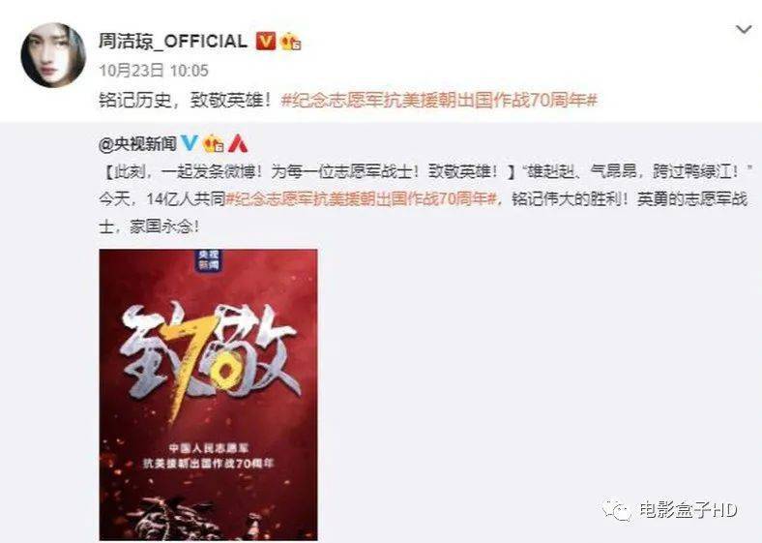Expand the post options chevron
The image size is (762, 543).
point(744,30)
